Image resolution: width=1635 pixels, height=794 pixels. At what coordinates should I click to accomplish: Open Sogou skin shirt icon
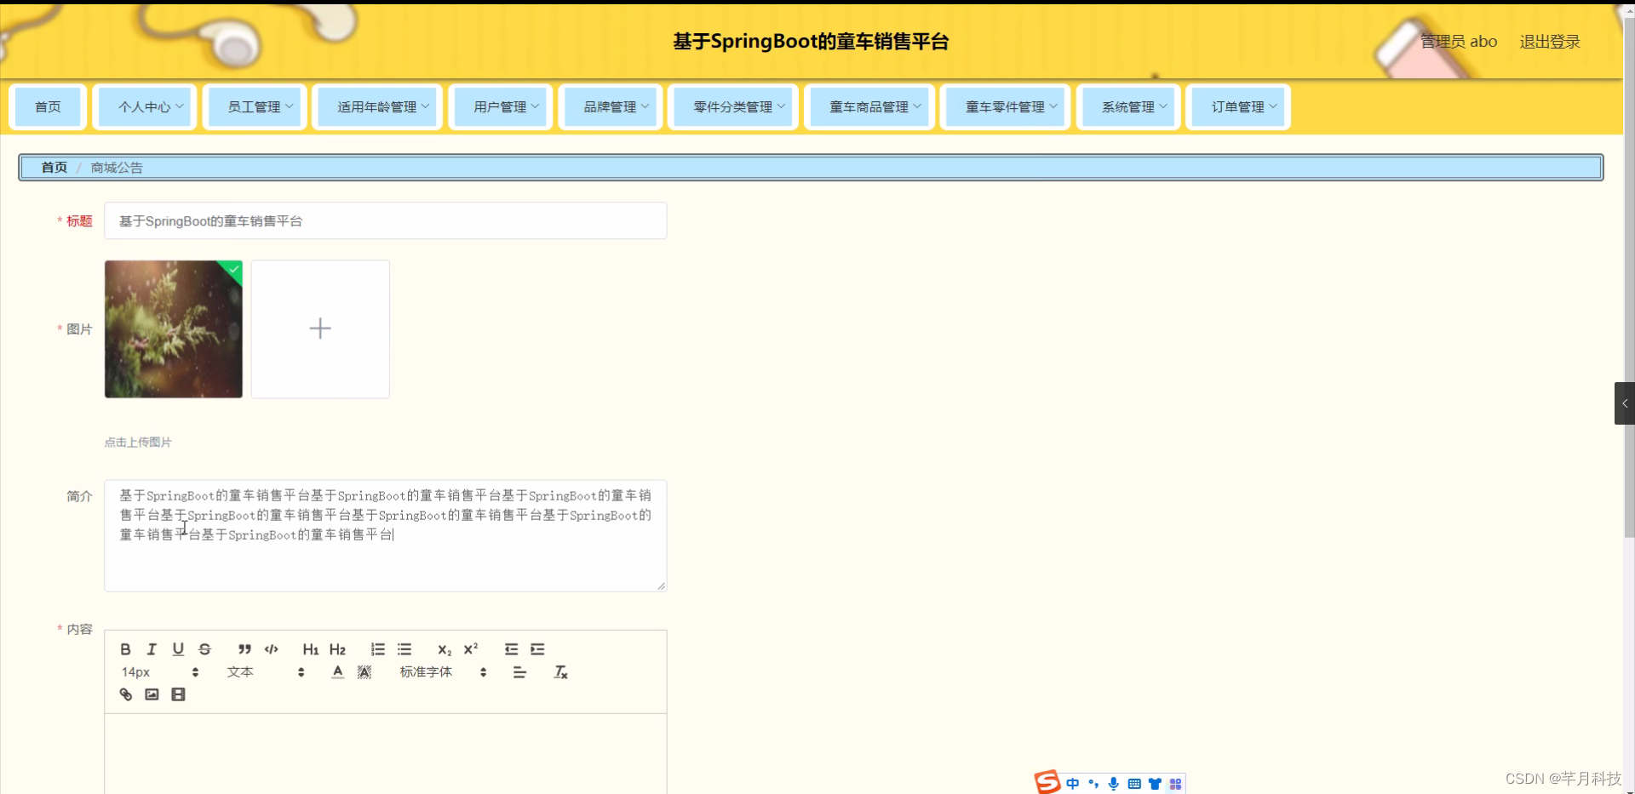[x=1155, y=784]
